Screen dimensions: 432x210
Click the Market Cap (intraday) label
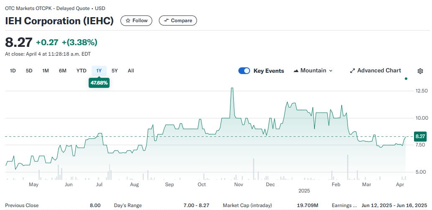coord(248,205)
